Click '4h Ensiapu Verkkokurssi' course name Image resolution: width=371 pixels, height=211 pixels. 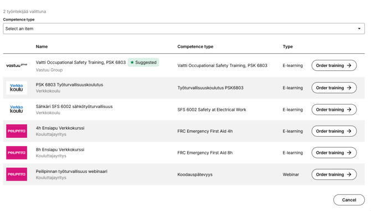pos(60,128)
